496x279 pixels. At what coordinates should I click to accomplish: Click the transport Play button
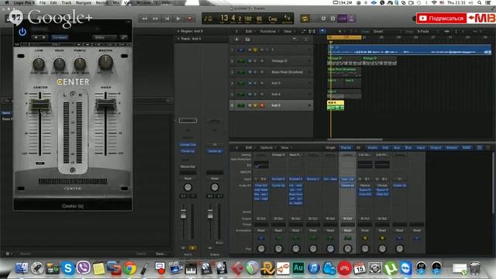pyautogui.click(x=178, y=19)
